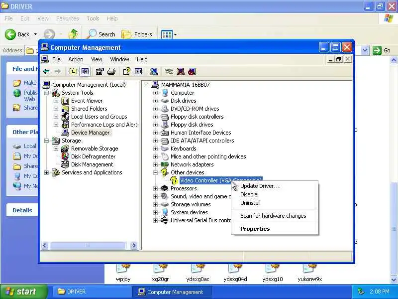This screenshot has height=299, width=398.
Task: Collapse Other devices category
Action: 155,172
